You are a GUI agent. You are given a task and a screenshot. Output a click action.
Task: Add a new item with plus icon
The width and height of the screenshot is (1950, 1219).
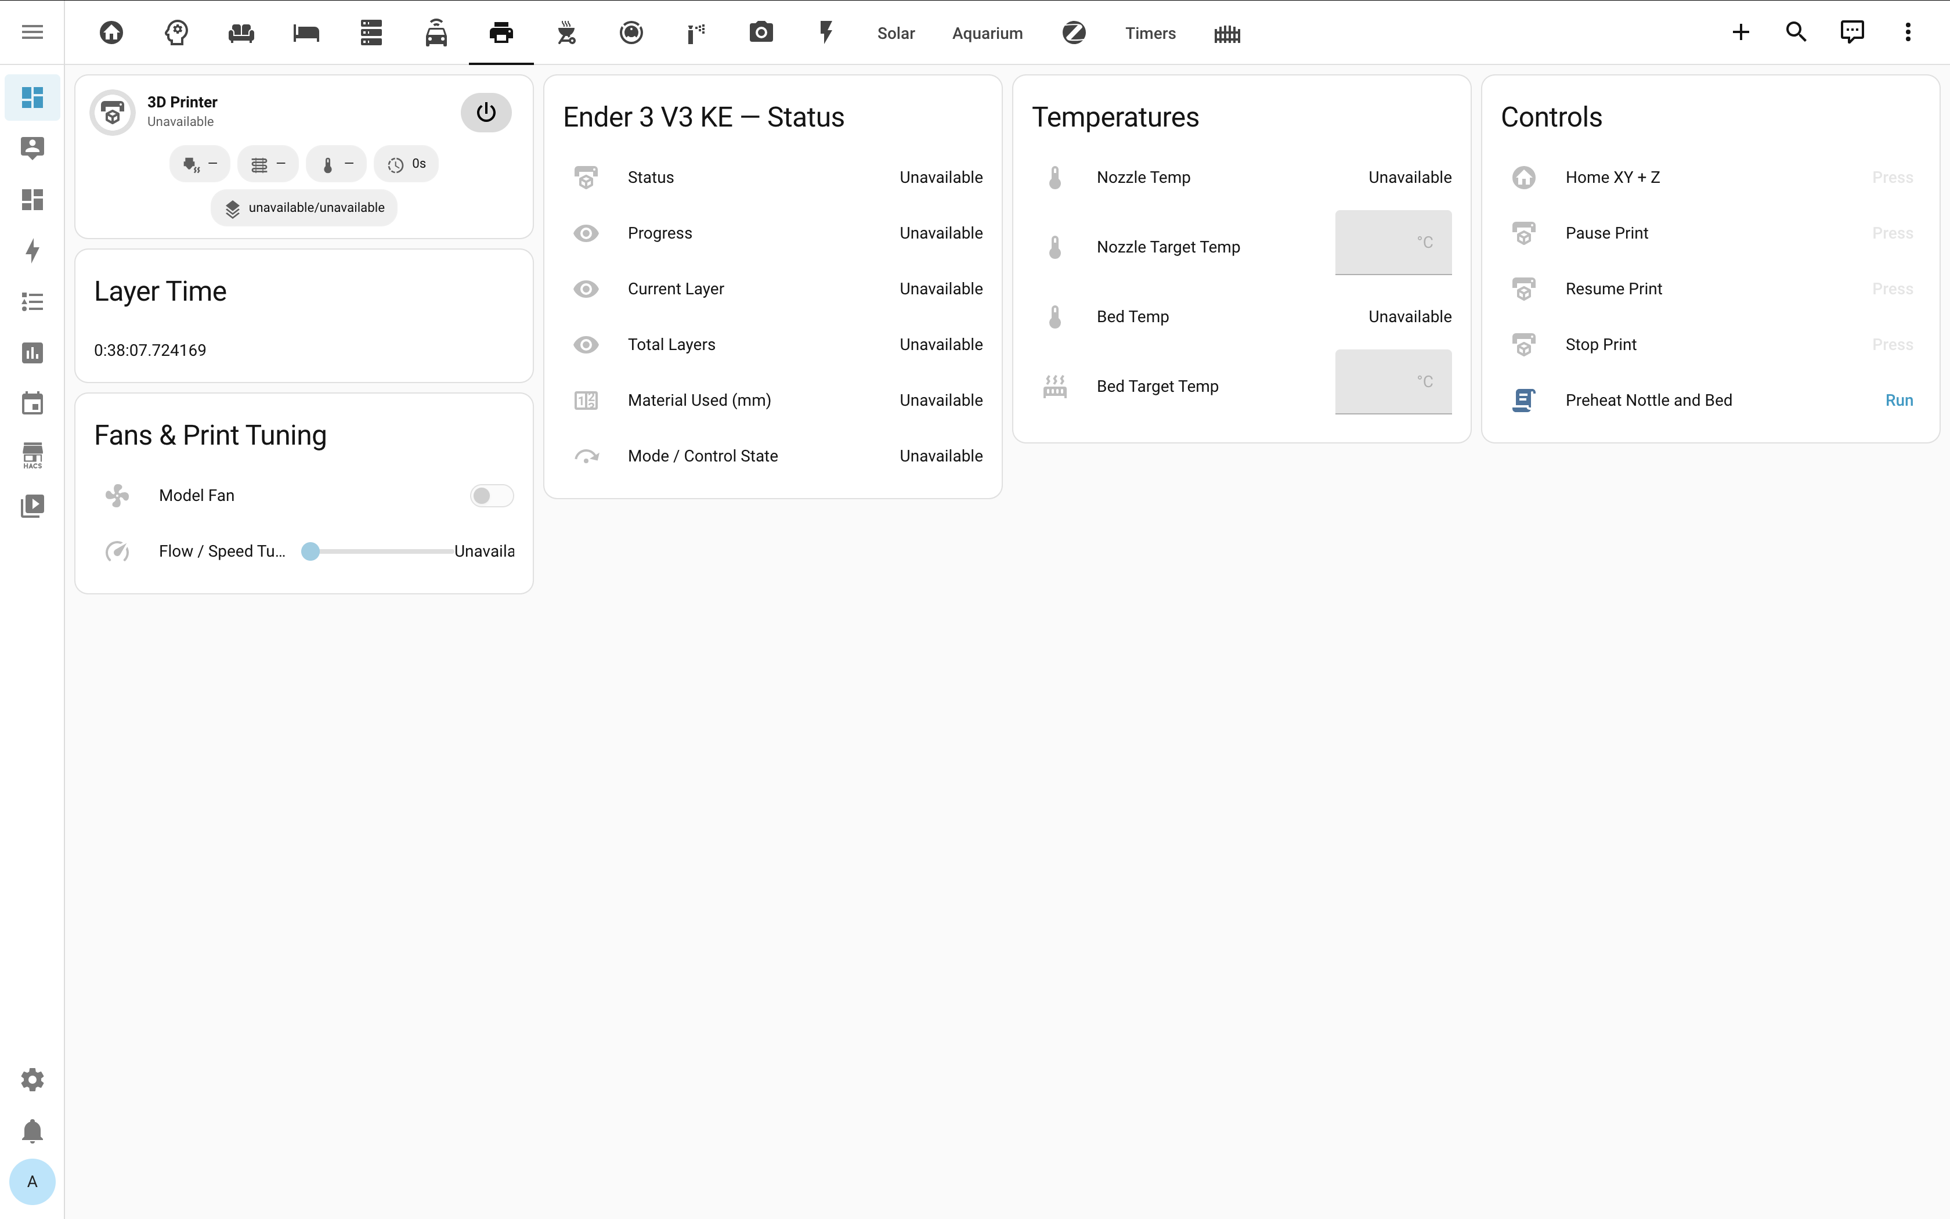click(1740, 33)
